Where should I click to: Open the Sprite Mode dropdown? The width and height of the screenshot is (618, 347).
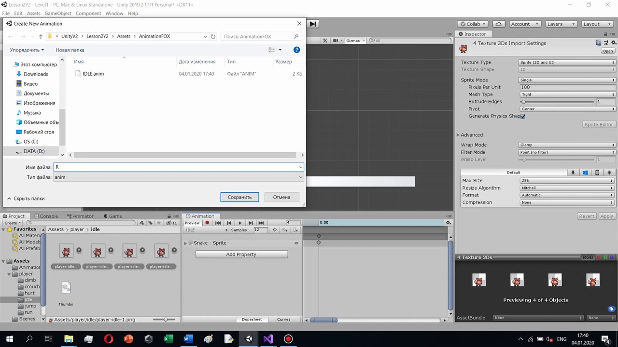click(567, 80)
